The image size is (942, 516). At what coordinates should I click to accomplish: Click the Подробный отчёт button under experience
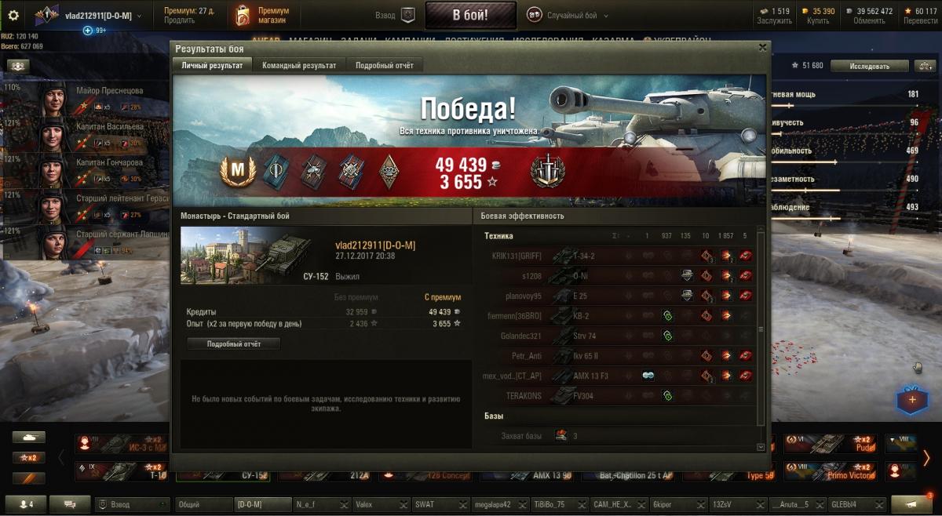click(x=233, y=343)
